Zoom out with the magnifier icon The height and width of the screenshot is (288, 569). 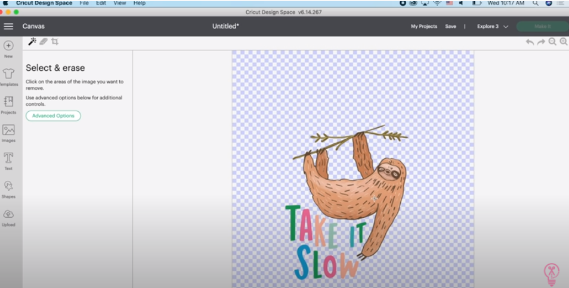[552, 42]
